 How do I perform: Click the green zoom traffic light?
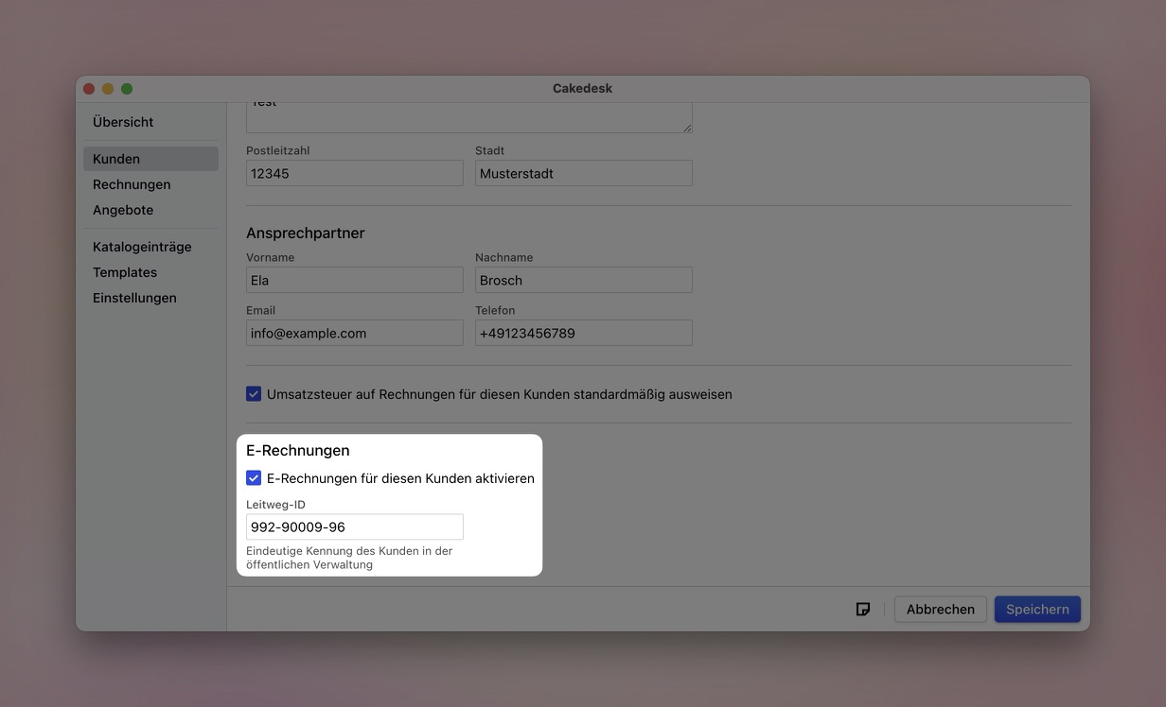[x=126, y=88]
